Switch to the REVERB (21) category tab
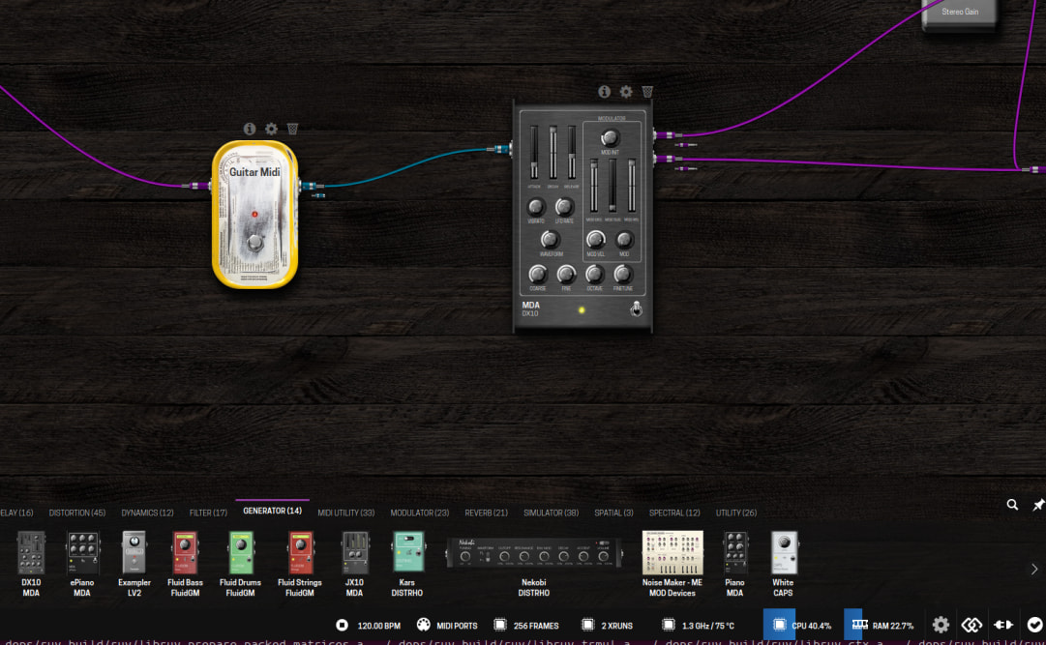 pyautogui.click(x=487, y=513)
